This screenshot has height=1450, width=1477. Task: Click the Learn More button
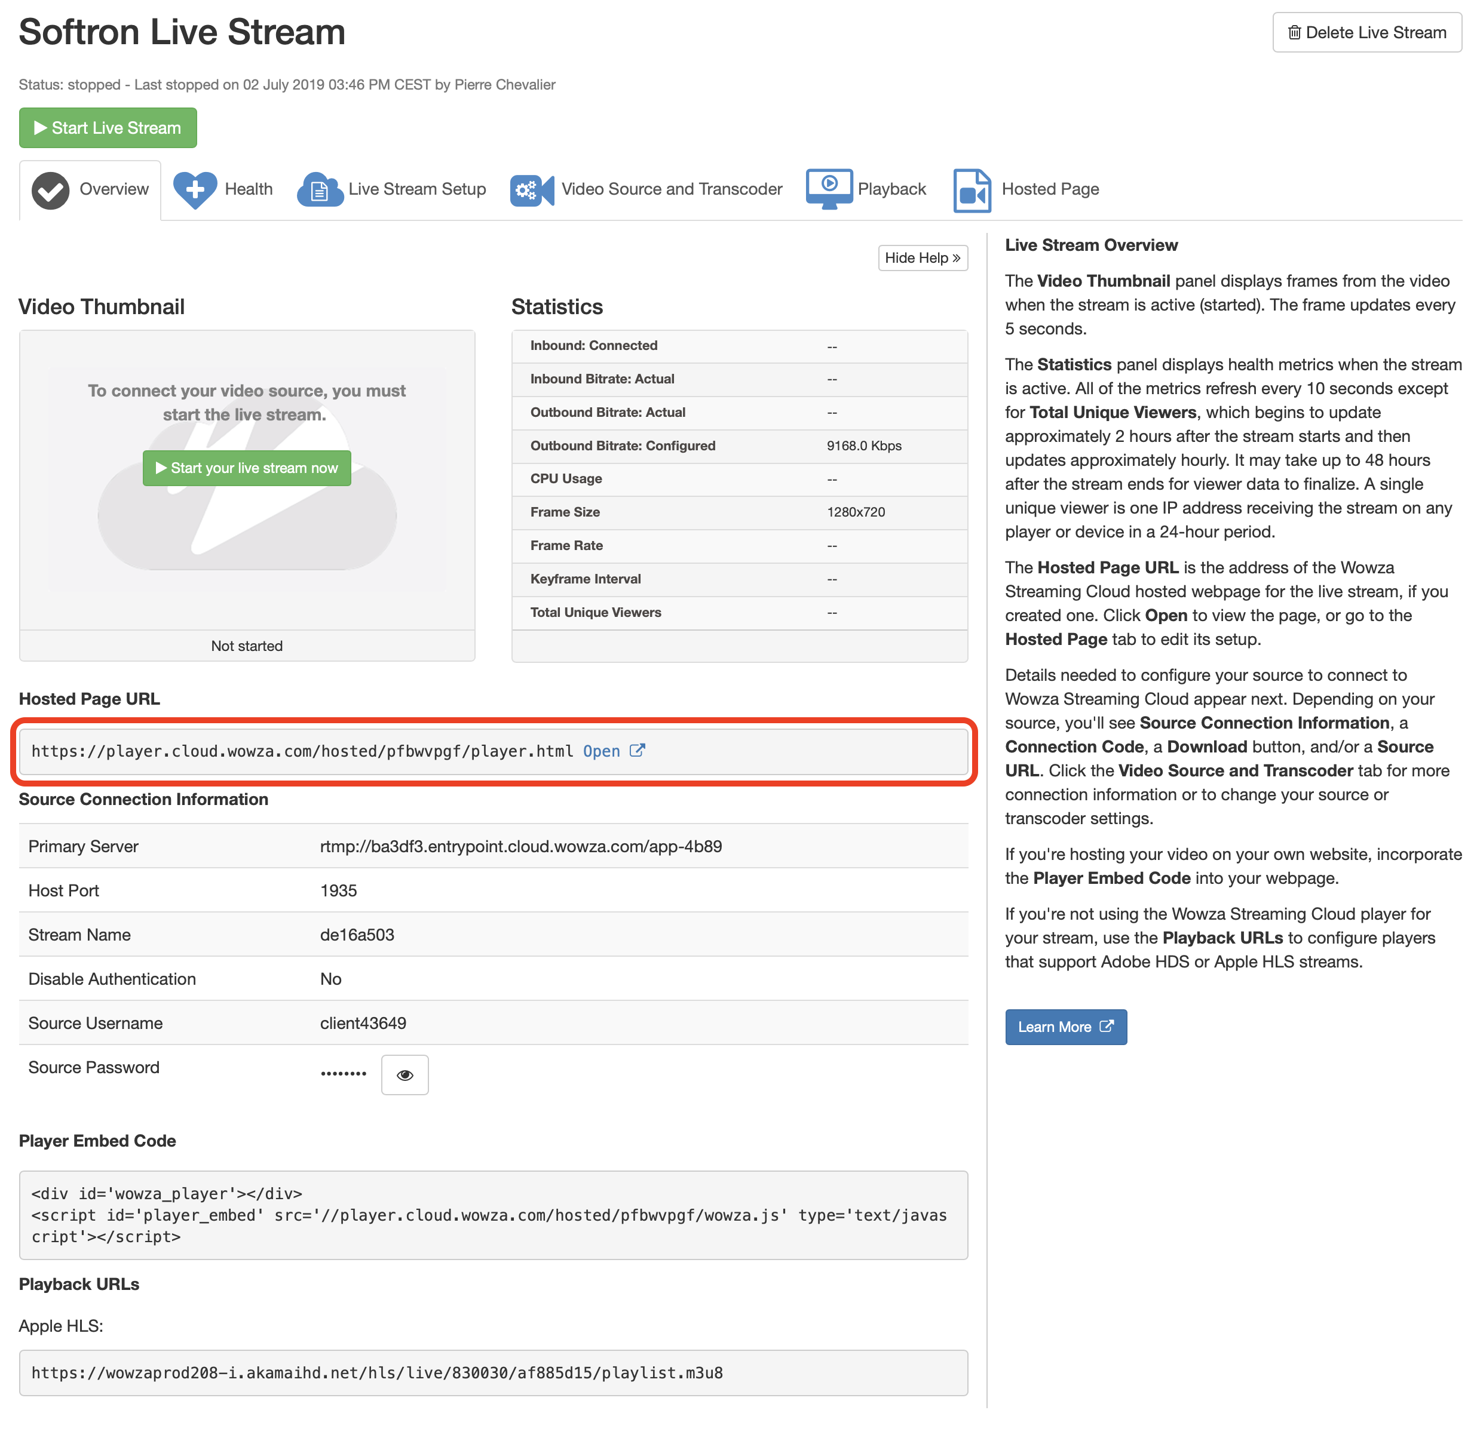point(1066,1027)
